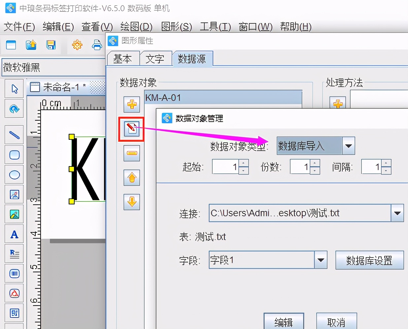
Task: Increase the 份数 value stepper
Action: (x=315, y=163)
